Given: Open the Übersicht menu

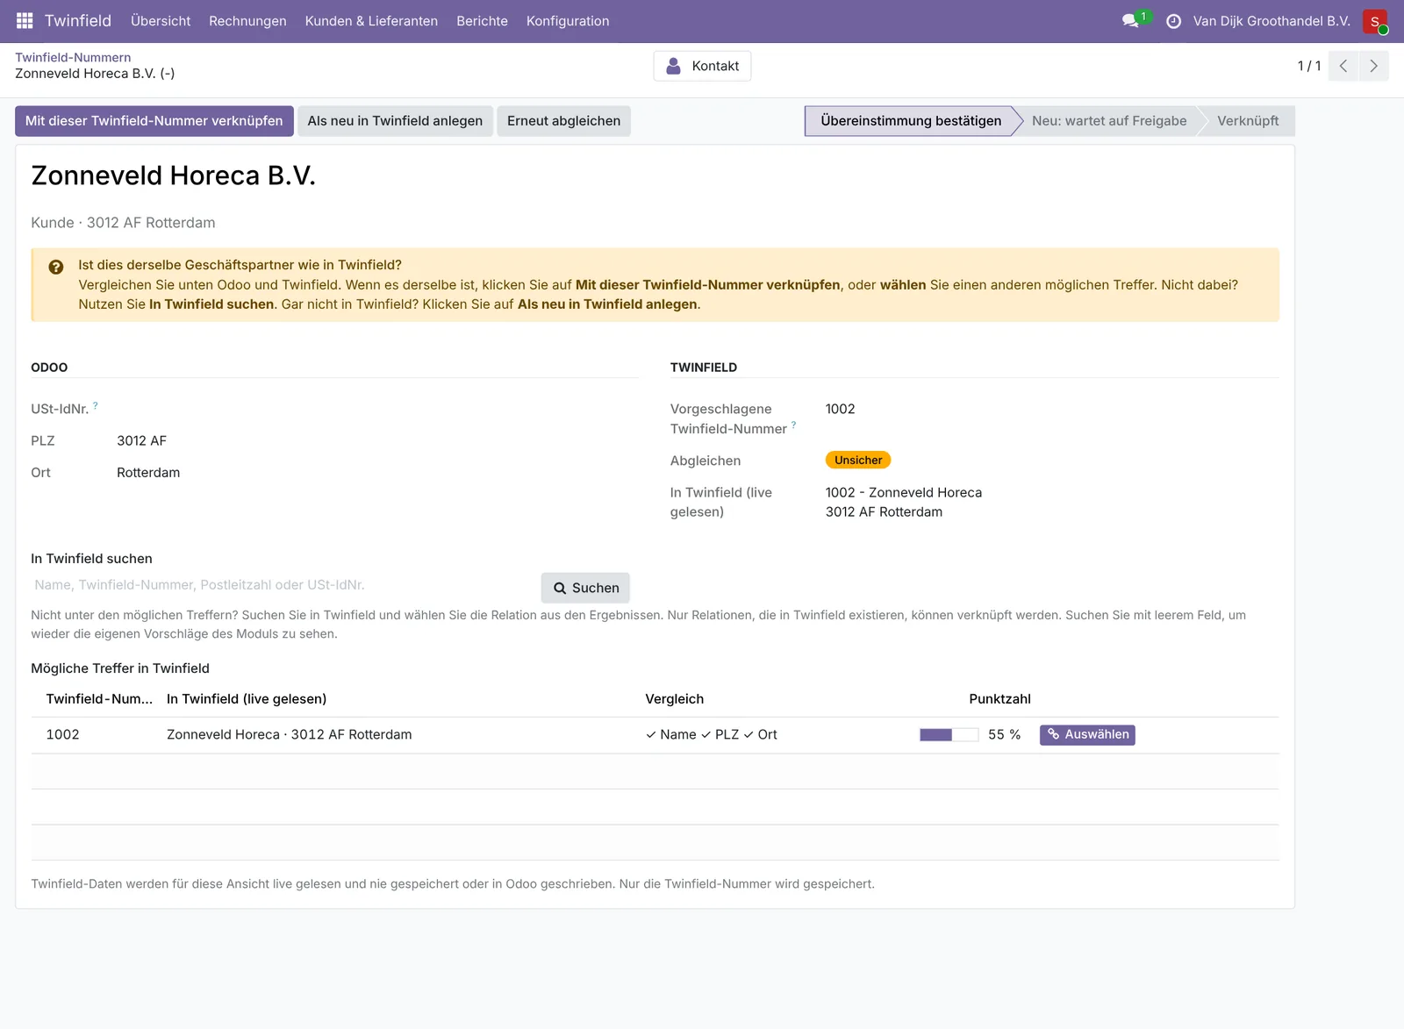Looking at the screenshot, I should pos(161,21).
